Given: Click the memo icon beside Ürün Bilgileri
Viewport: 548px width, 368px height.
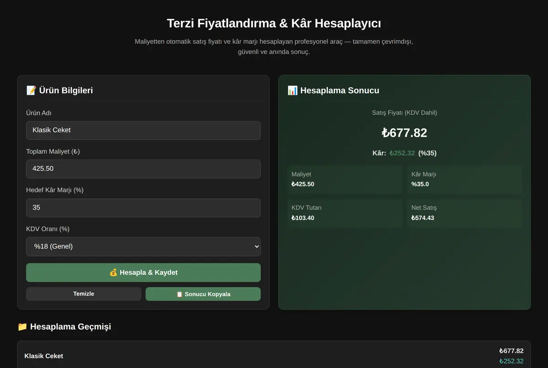Looking at the screenshot, I should click(31, 90).
